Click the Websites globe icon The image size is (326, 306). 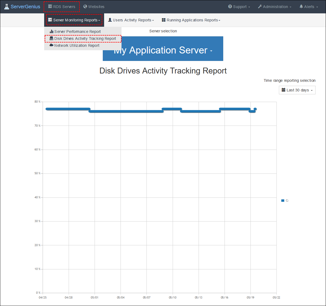pos(85,6)
